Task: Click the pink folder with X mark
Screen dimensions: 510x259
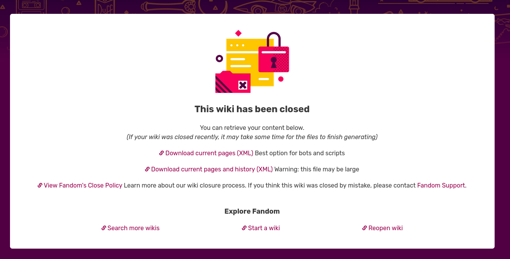Action: point(232,83)
